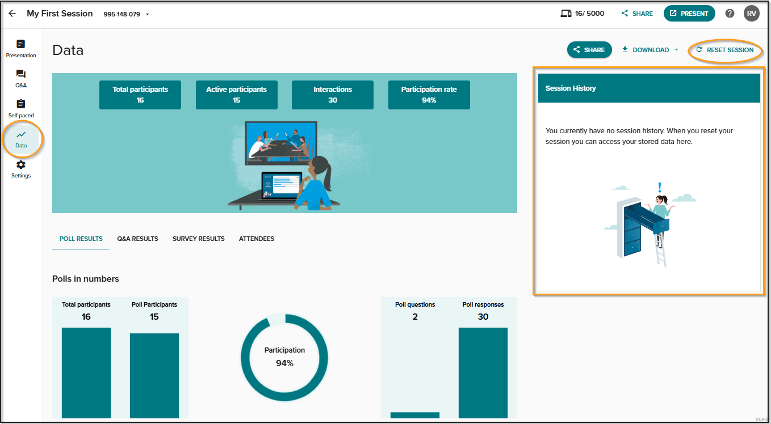Open the Settings gear in sidebar
This screenshot has width=771, height=424.
coord(21,169)
